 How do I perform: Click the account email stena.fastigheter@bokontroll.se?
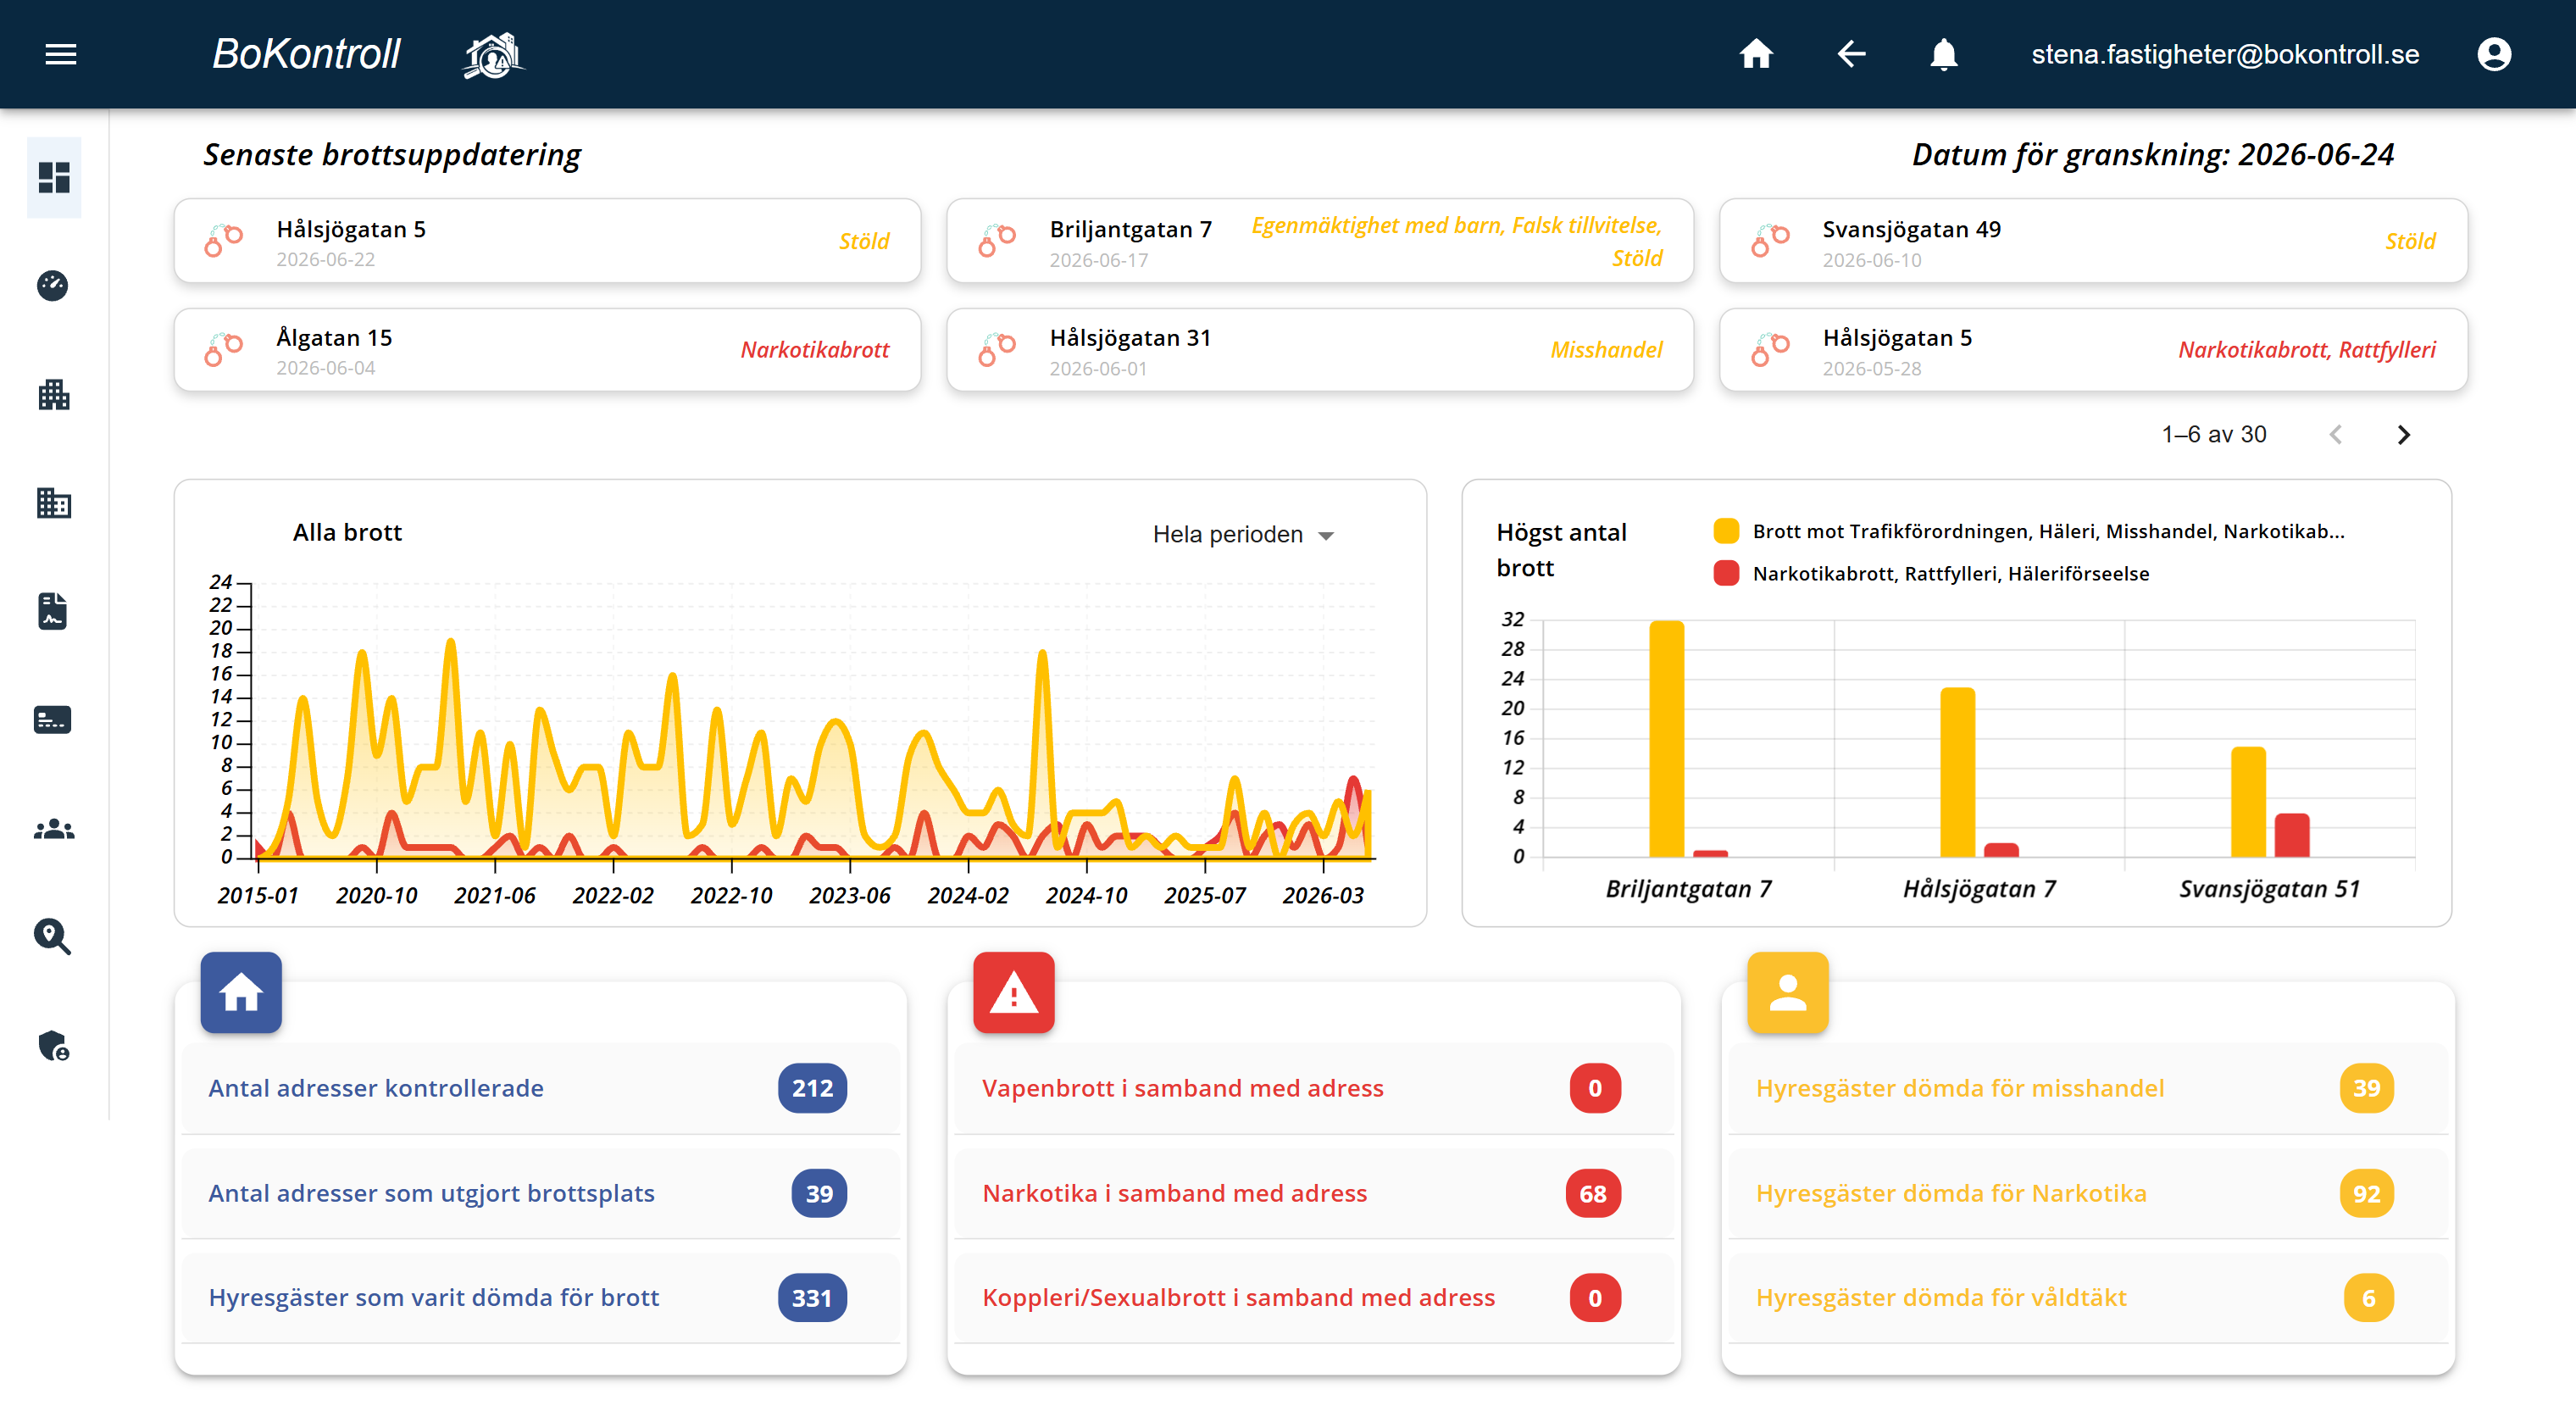click(2226, 54)
